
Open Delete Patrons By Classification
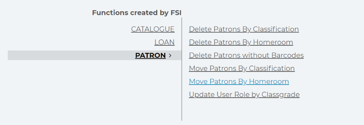click(244, 29)
